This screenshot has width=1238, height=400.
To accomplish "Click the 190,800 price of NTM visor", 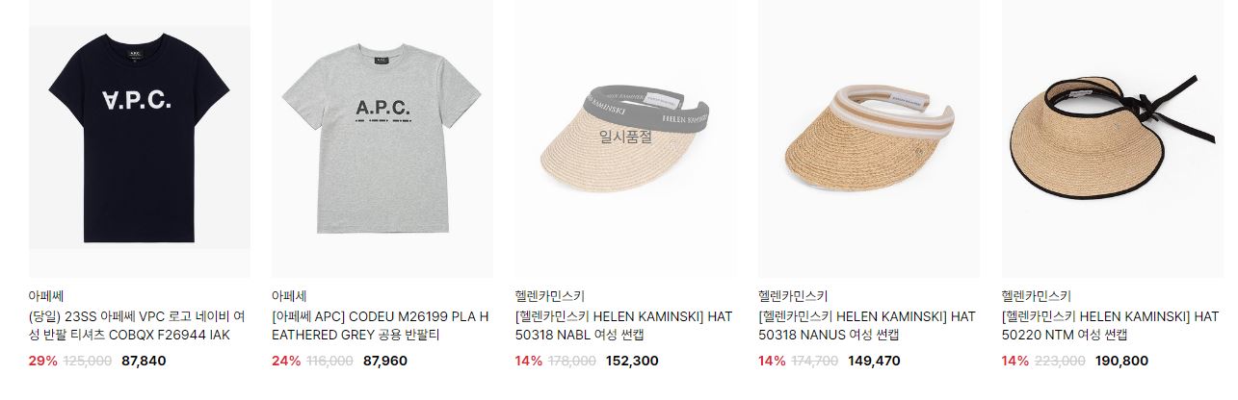I will (x=1119, y=362).
